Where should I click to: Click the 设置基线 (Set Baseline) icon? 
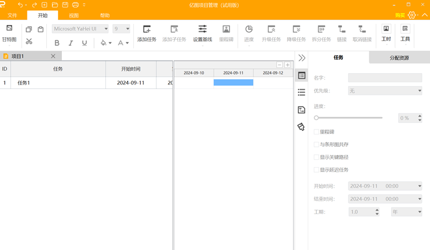[202, 30]
